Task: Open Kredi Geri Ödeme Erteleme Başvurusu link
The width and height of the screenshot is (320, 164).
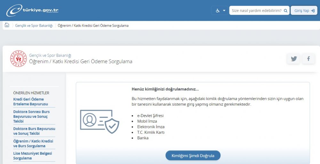Action: [x=31, y=101]
